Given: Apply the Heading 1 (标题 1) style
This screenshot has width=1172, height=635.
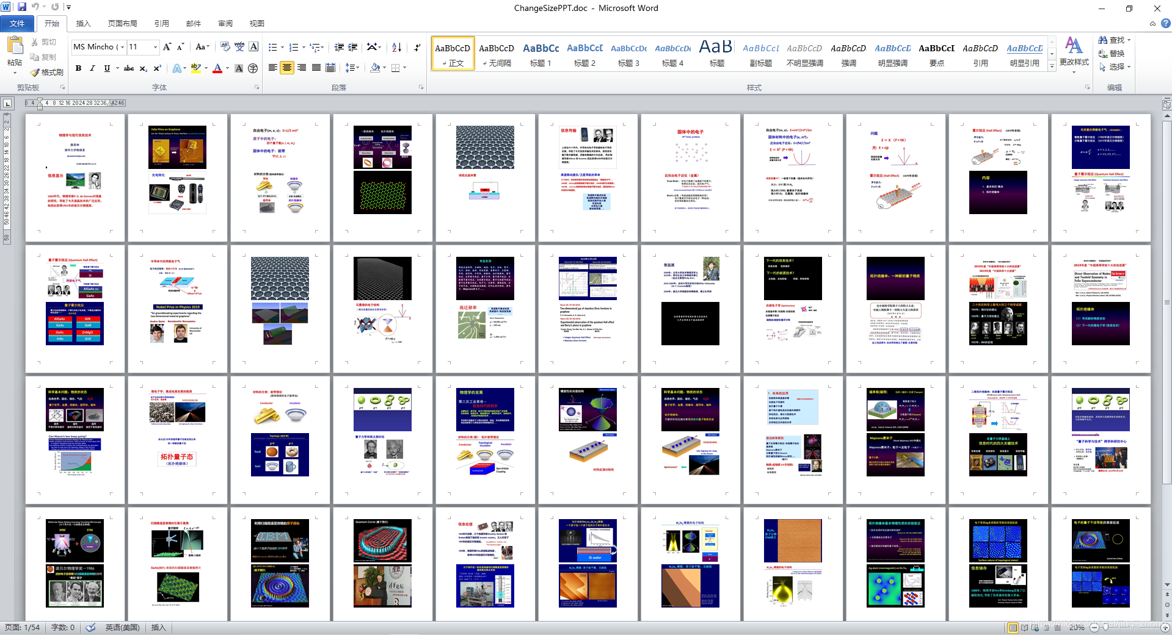Looking at the screenshot, I should [x=541, y=54].
